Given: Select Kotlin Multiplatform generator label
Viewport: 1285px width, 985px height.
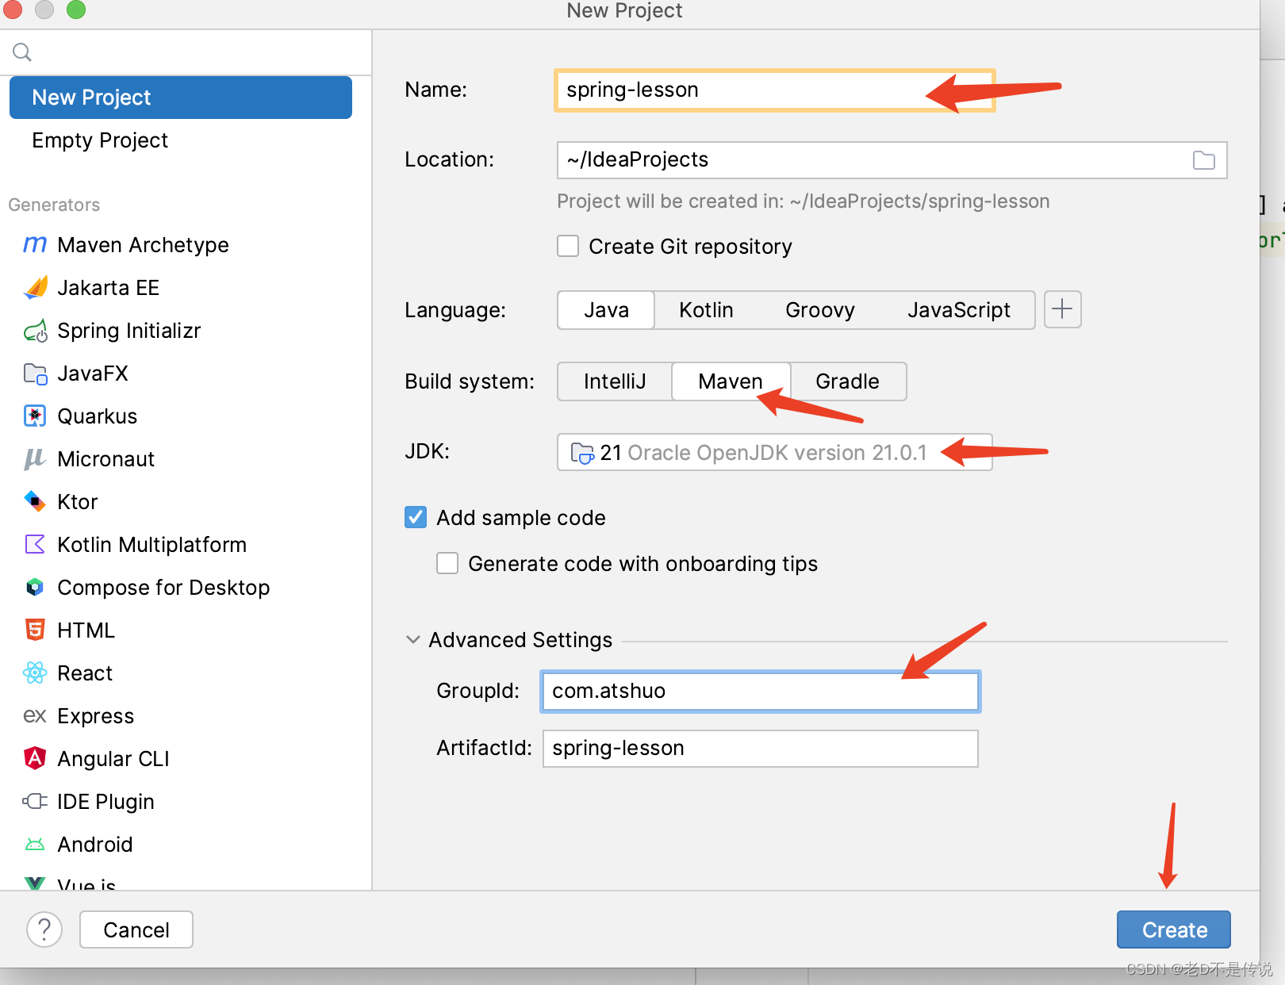Looking at the screenshot, I should pyautogui.click(x=152, y=545).
